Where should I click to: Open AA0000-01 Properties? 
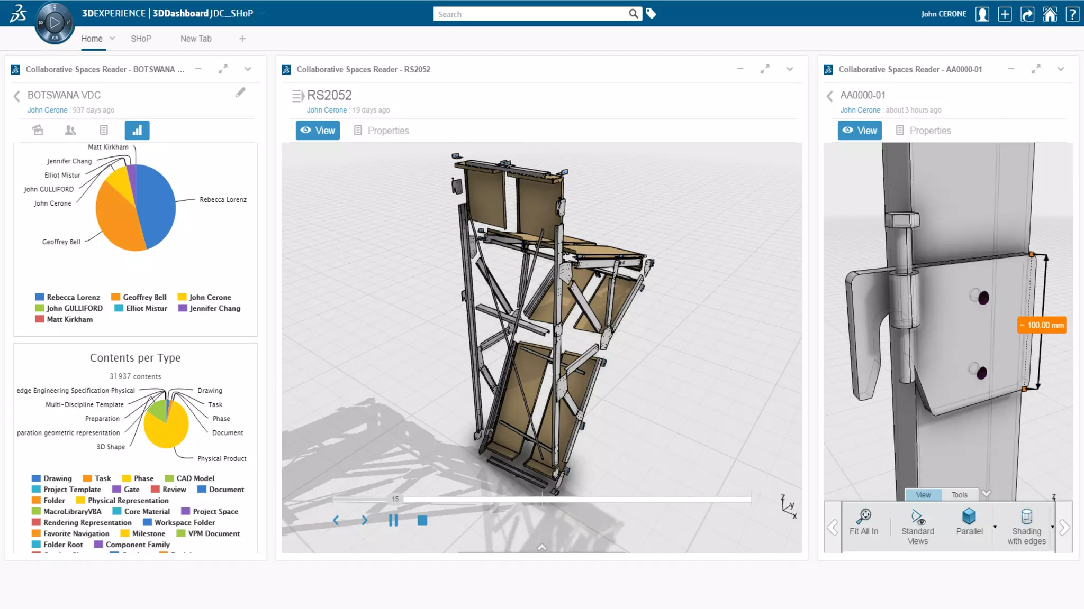click(x=923, y=130)
